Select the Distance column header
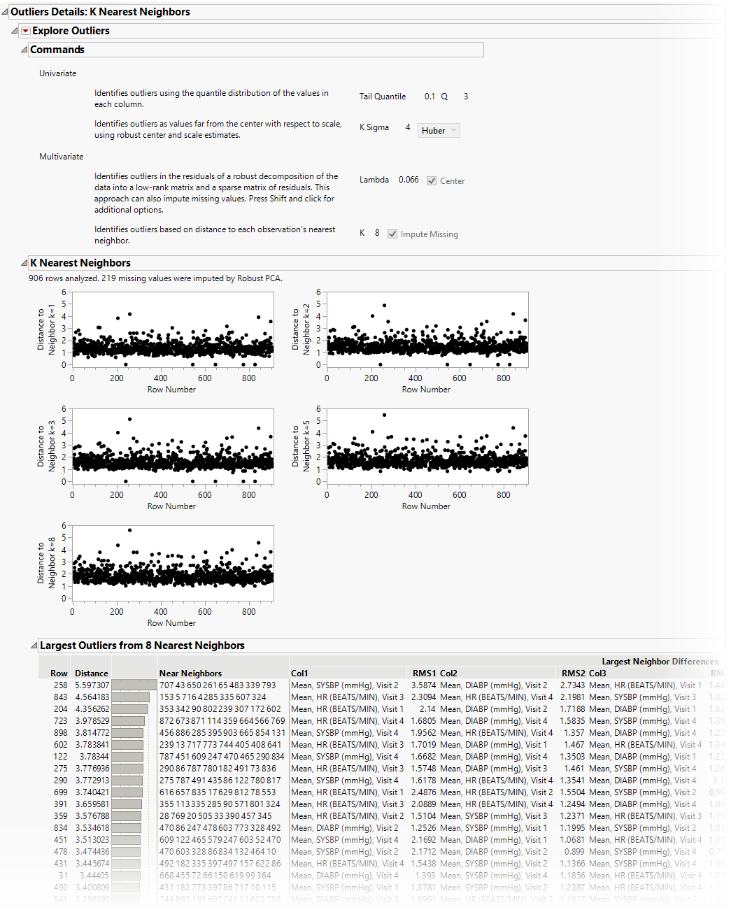The width and height of the screenshot is (731, 912). [92, 674]
